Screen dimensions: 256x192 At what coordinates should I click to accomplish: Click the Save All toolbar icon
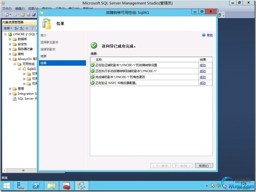tap(34, 15)
